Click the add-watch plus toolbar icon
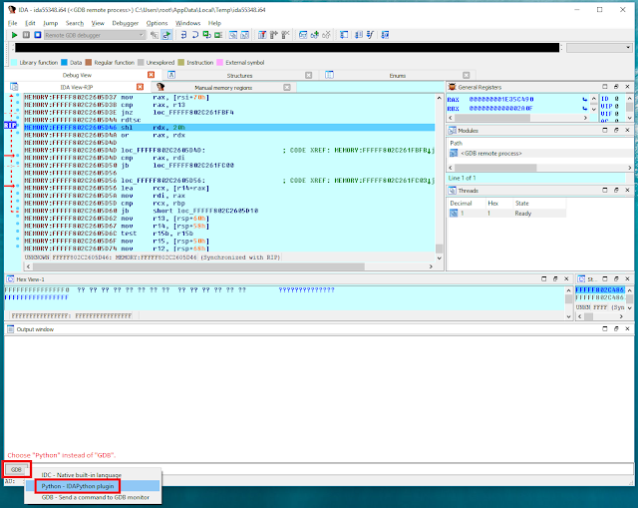The height and width of the screenshot is (508, 638). [314, 35]
